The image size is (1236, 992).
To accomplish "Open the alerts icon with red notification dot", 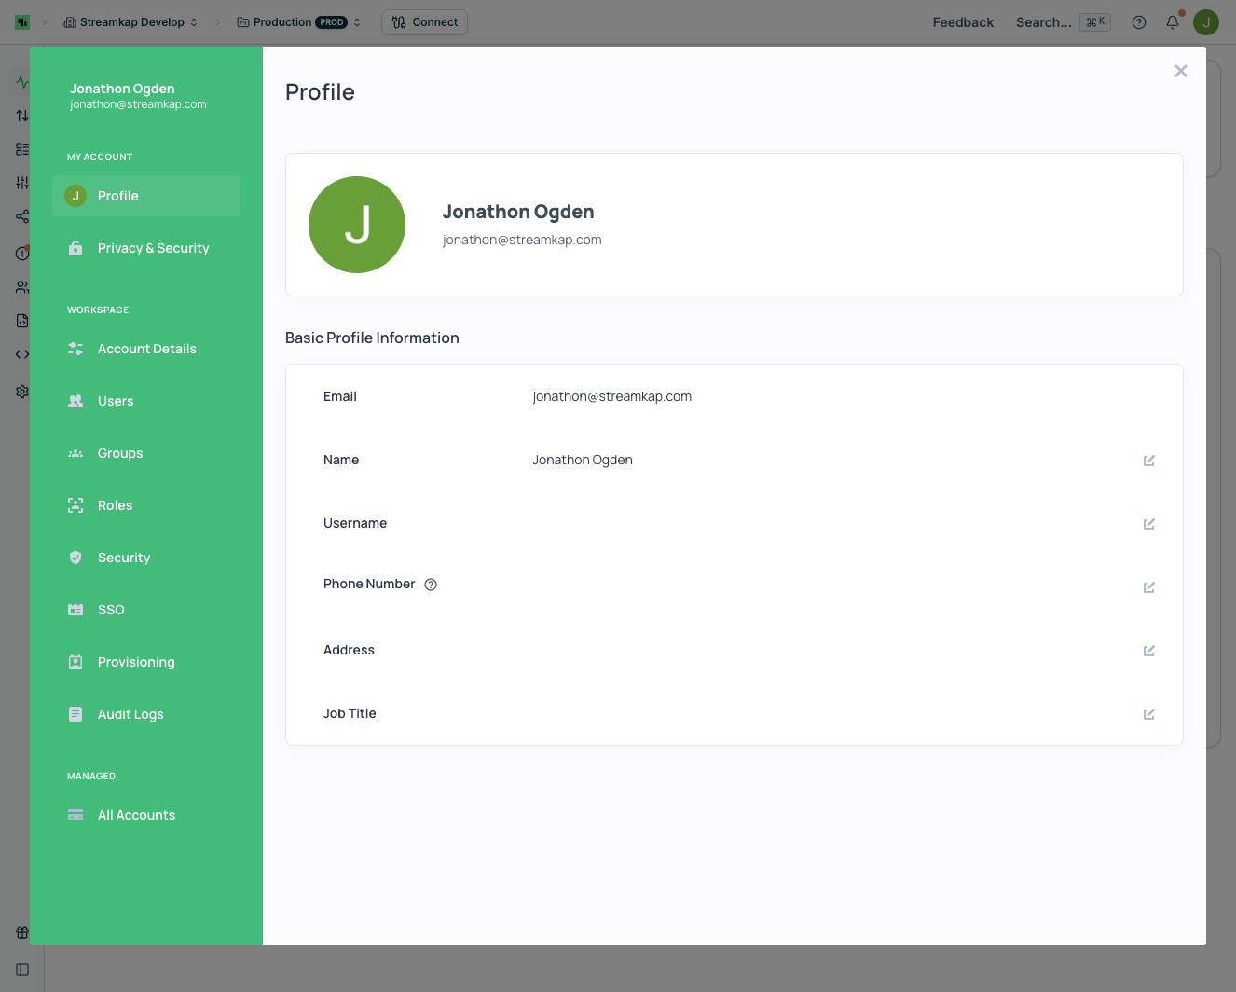I will (x=21, y=250).
